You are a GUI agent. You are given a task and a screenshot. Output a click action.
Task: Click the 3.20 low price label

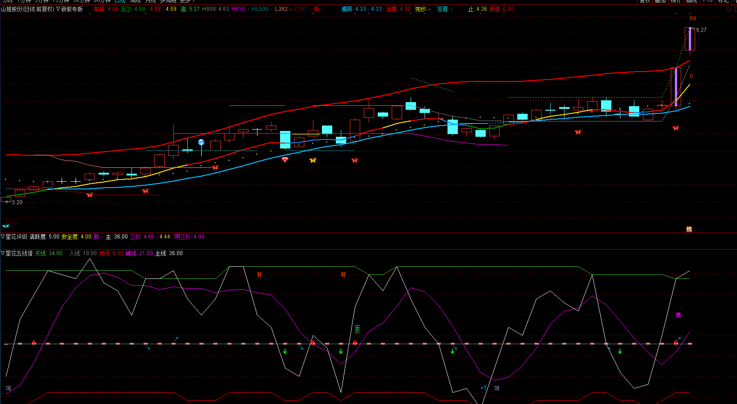17,202
